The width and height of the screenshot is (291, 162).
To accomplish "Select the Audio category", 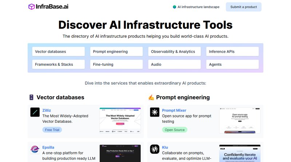I will click(x=174, y=64).
